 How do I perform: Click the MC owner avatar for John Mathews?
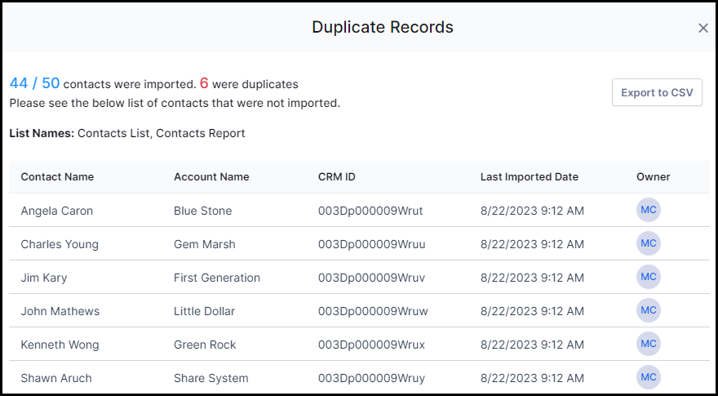tap(649, 310)
